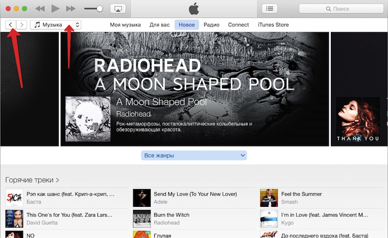
Task: Select the track This One's for You
Action: (69, 215)
